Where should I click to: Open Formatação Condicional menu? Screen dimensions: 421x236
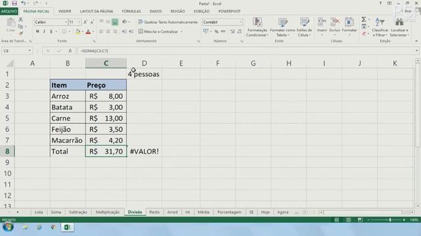click(x=257, y=27)
